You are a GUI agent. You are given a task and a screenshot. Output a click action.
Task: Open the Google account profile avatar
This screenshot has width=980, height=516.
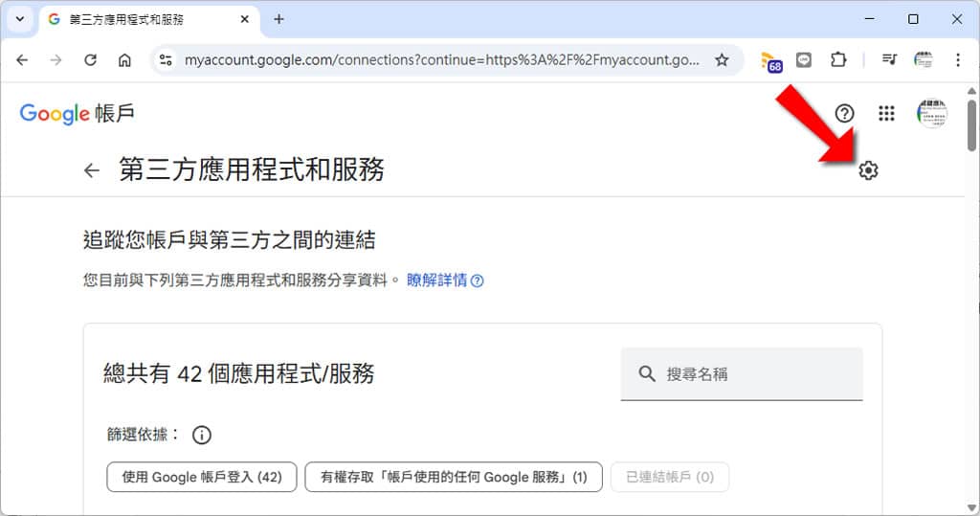(x=932, y=113)
